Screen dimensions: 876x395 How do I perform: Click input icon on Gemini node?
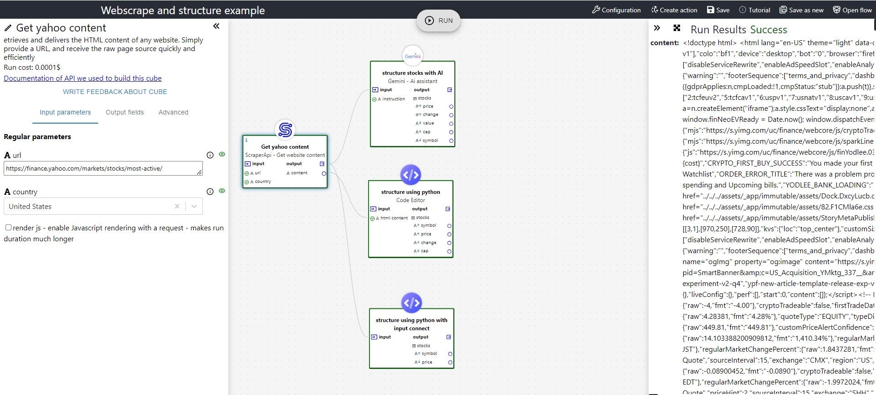pos(375,90)
